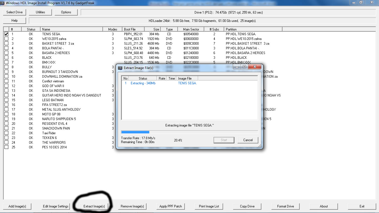The width and height of the screenshot is (379, 213).
Task: Uncheck the TENIS SEGA checkbox
Action: pos(6,34)
